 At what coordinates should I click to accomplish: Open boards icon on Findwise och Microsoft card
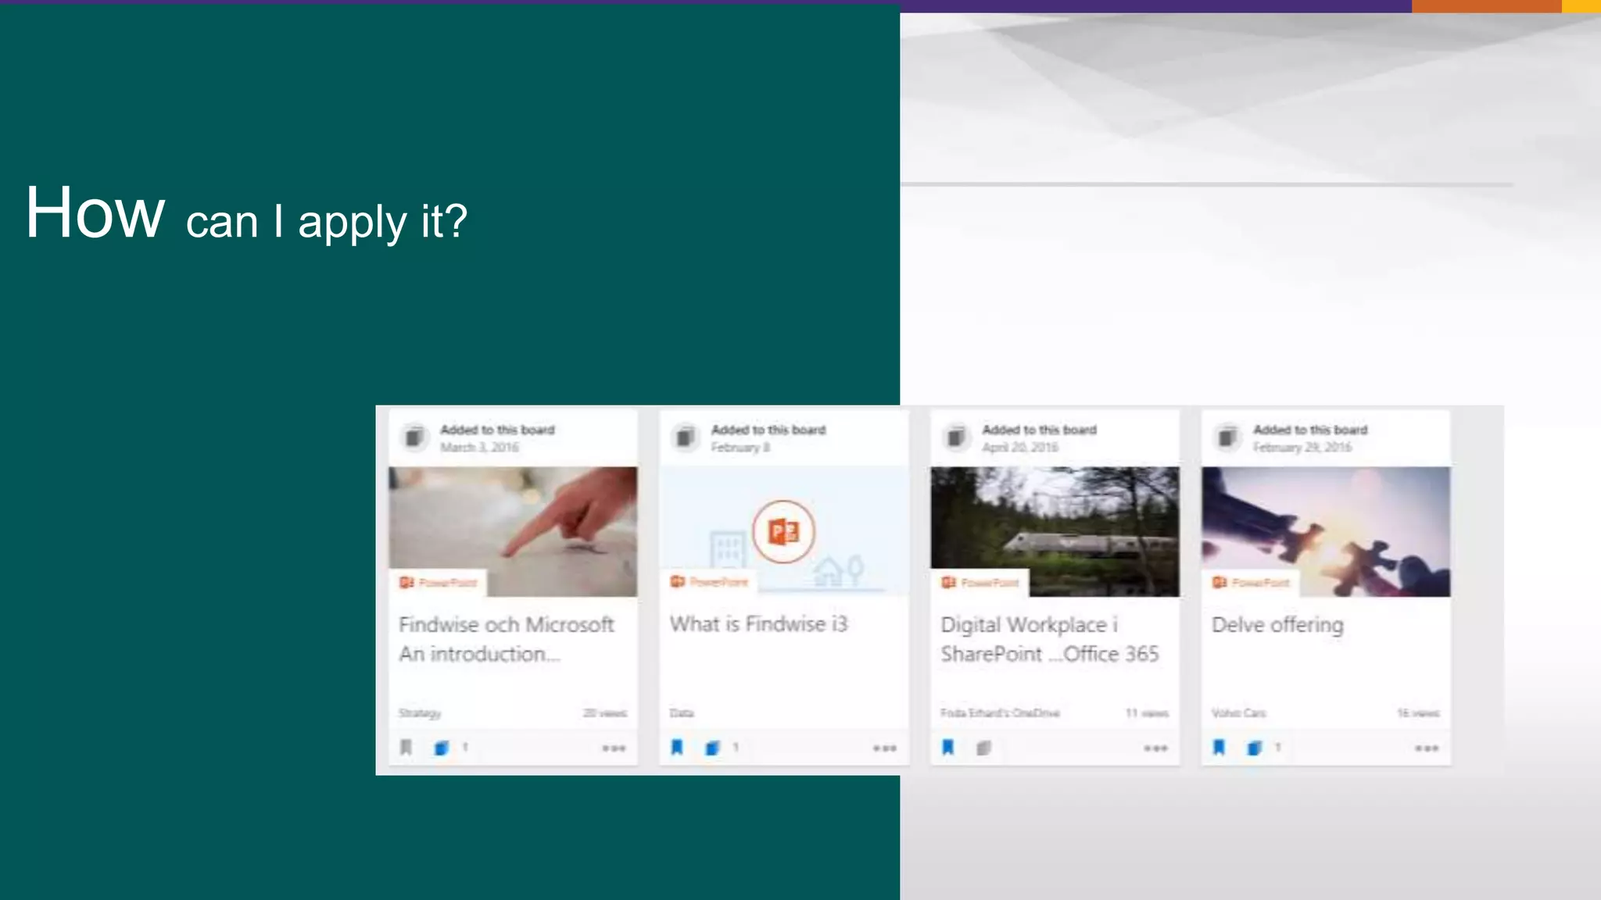click(442, 748)
